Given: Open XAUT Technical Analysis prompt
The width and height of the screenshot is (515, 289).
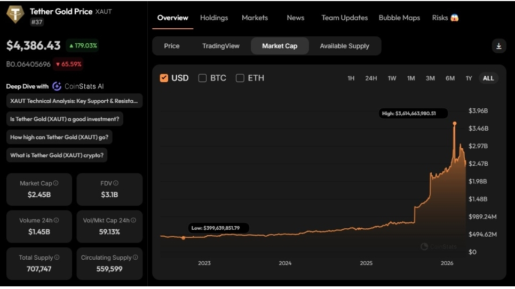Looking at the screenshot, I should tap(74, 101).
